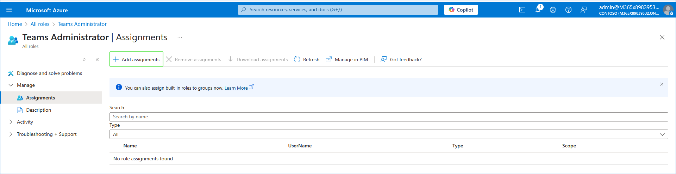Viewport: 676px width, 174px height.
Task: Open the help question mark menu
Action: point(568,10)
